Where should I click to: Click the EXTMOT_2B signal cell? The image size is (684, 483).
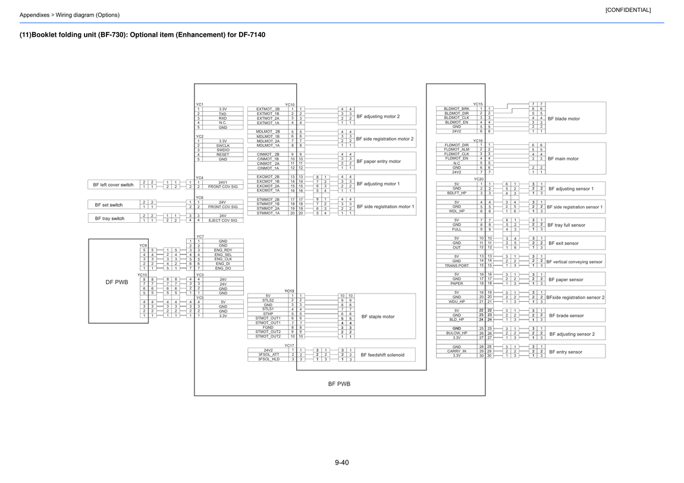click(268, 109)
